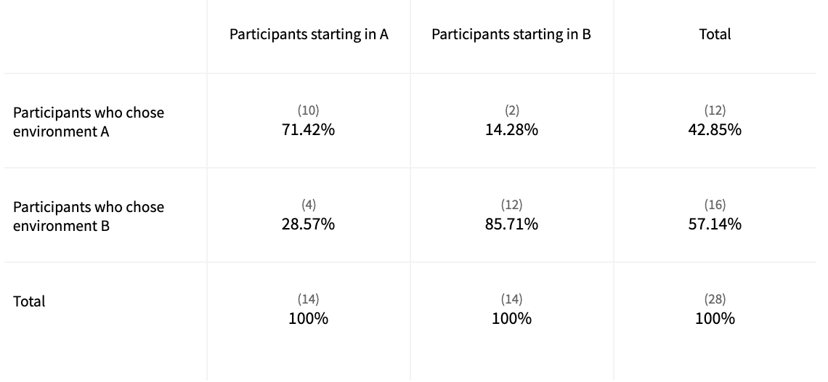This screenshot has height=382, width=828.
Task: Click the 14.28% cell value
Action: (511, 130)
